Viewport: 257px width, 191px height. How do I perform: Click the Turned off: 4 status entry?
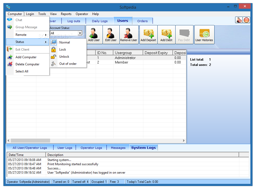tap(80, 182)
